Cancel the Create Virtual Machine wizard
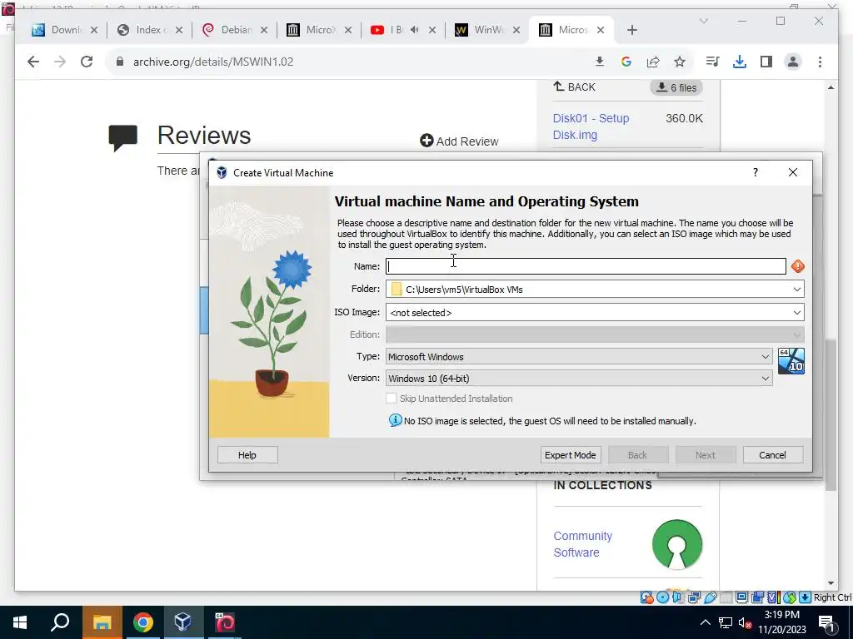This screenshot has height=639, width=853. coord(772,455)
